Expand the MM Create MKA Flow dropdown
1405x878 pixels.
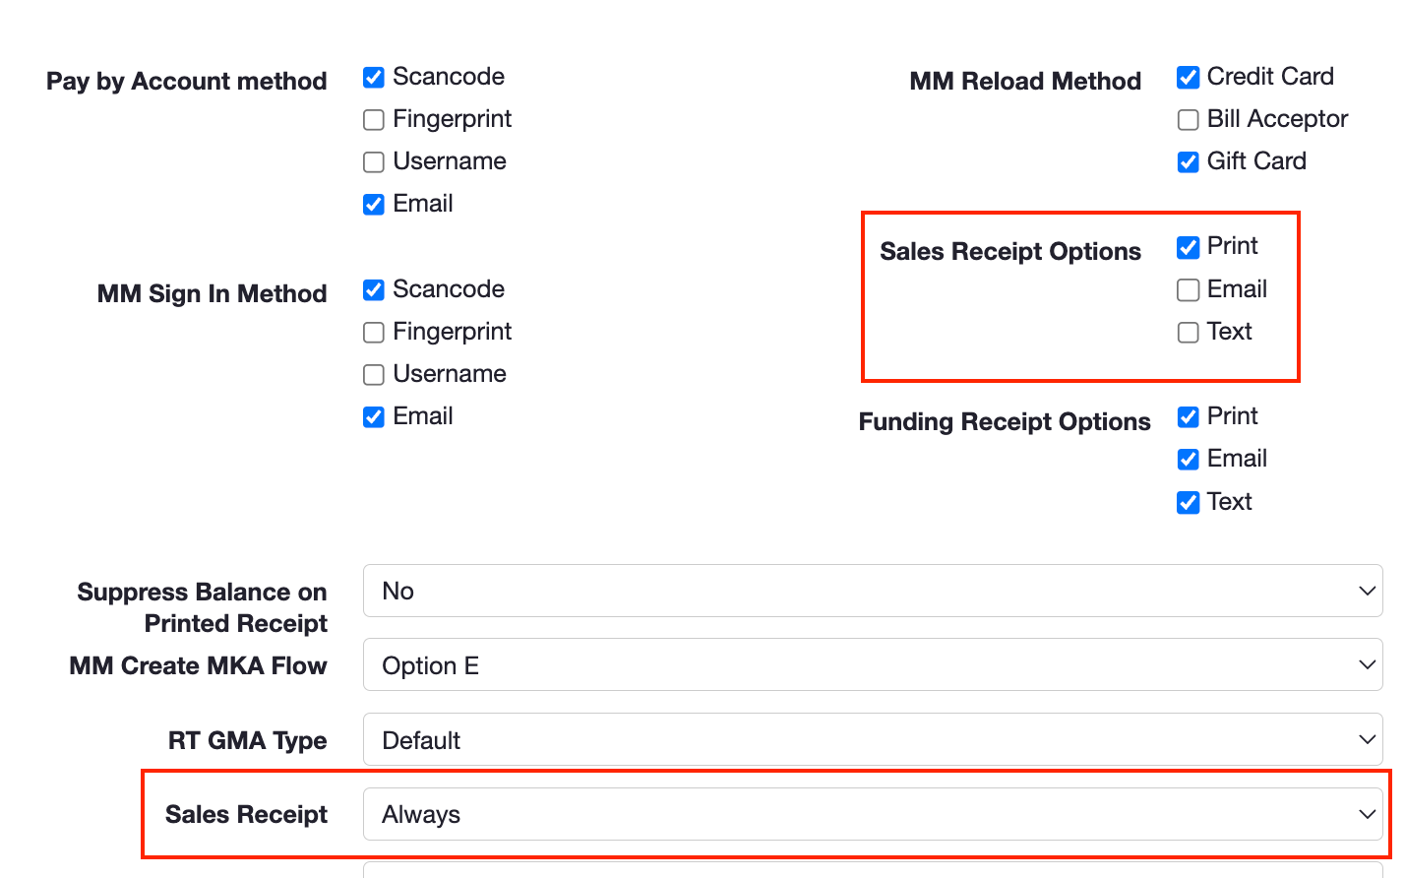pos(873,665)
